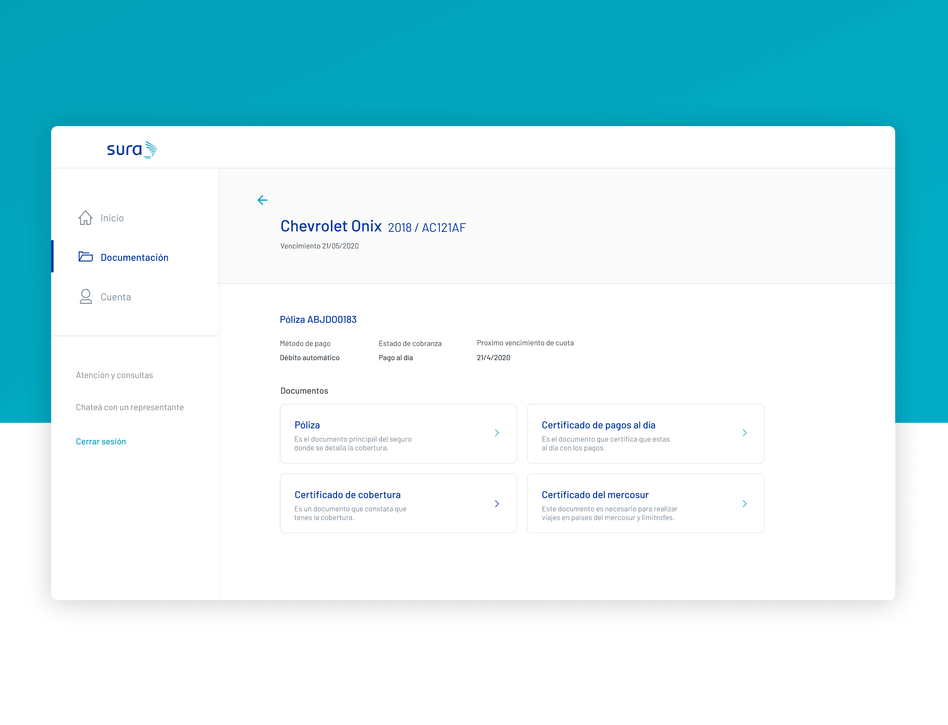Click chevron on Certificado del mercosur

pos(744,504)
